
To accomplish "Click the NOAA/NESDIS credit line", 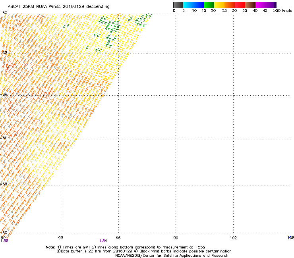I will 172,256.
